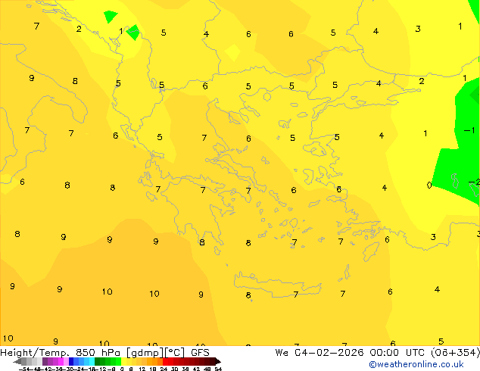Select the bright yellow swatch in the colour legend
Screen dimensions: 480x371
pos(123,361)
